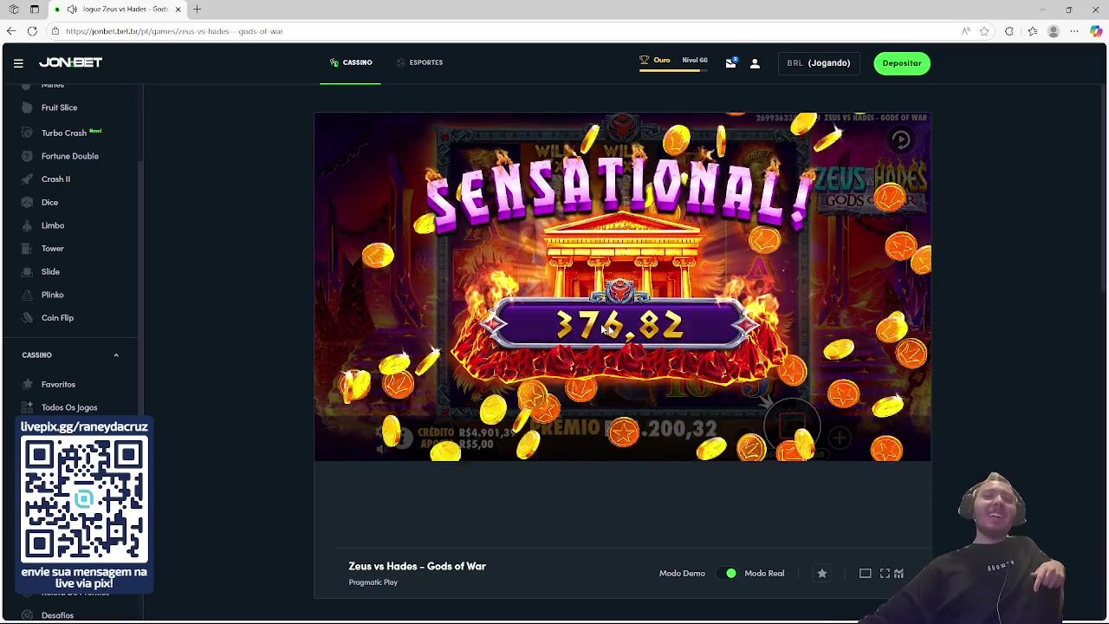Click the livepix QR code overlay
The width and height of the screenshot is (1109, 624).
coord(84,501)
